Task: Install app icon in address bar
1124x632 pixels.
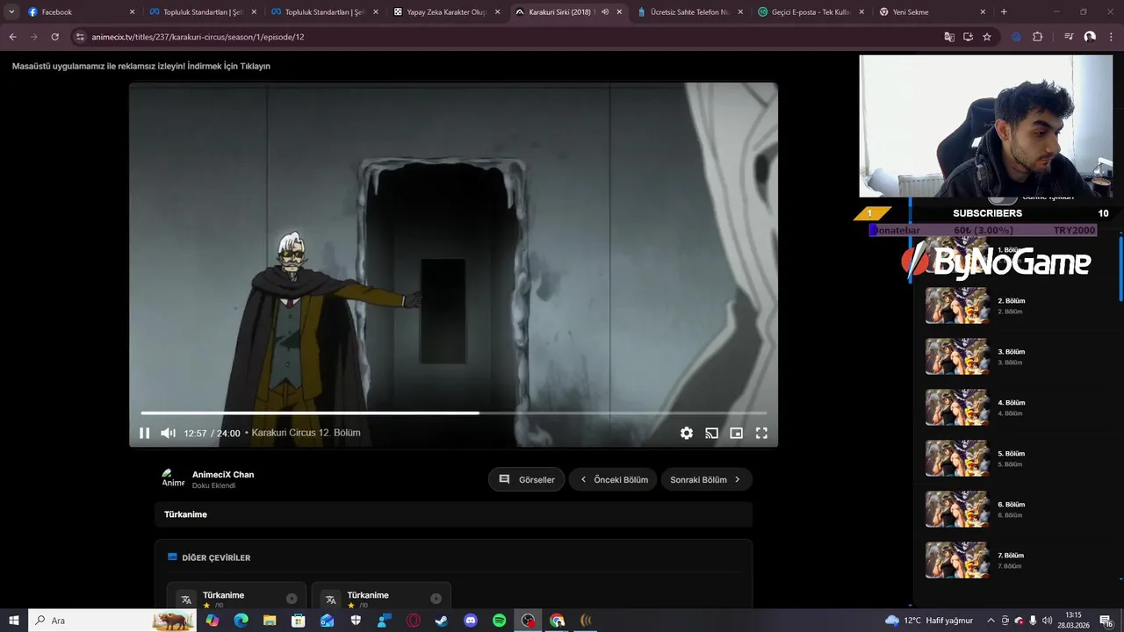Action: (x=968, y=37)
